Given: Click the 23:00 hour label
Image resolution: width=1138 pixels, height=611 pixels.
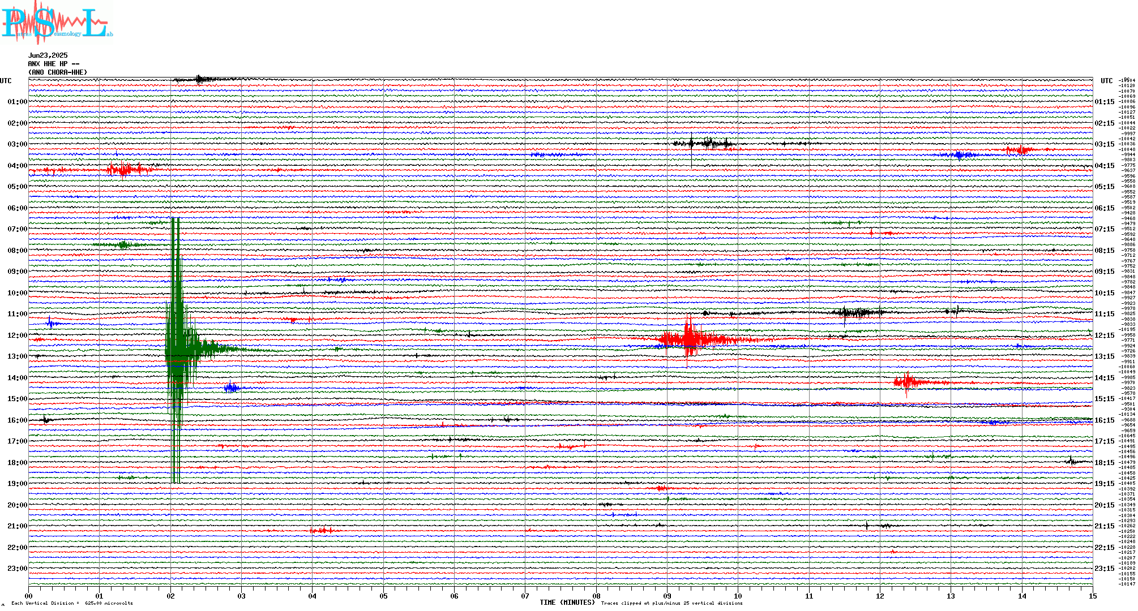Looking at the screenshot, I should (18, 569).
